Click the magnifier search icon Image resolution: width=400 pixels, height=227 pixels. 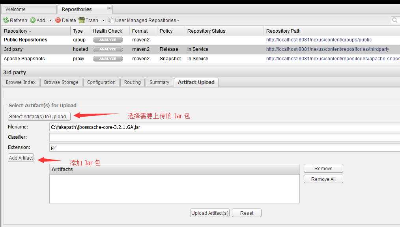[394, 20]
